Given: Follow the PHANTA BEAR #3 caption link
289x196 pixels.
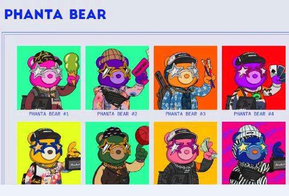Looking at the screenshot, I should [x=185, y=114].
